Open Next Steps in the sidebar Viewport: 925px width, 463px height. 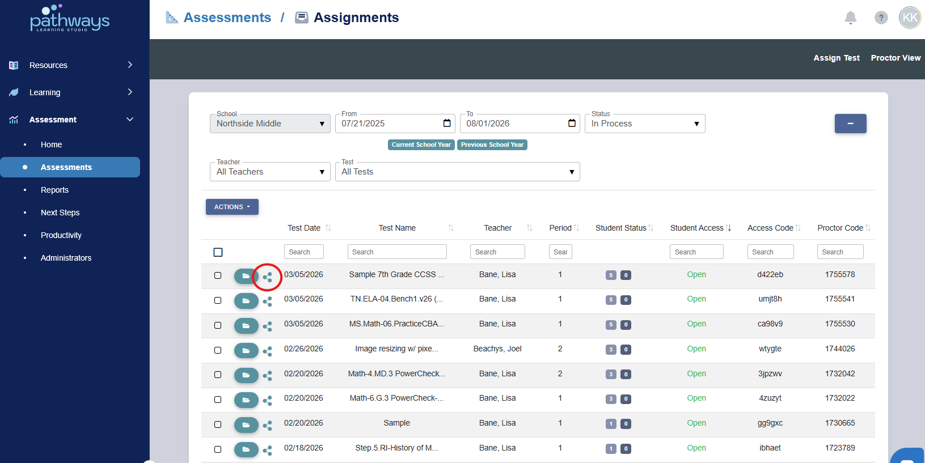pyautogui.click(x=60, y=213)
